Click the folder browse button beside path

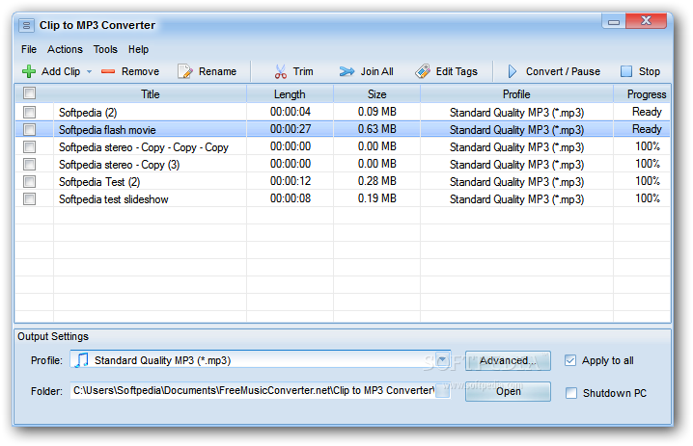click(x=442, y=391)
